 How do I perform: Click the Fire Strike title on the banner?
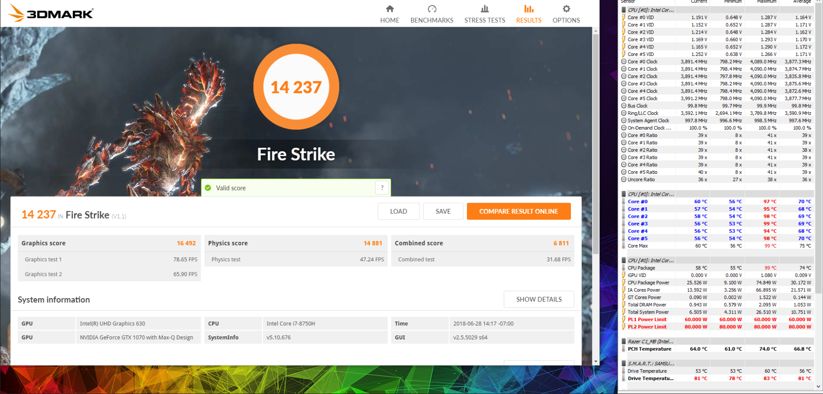click(296, 154)
